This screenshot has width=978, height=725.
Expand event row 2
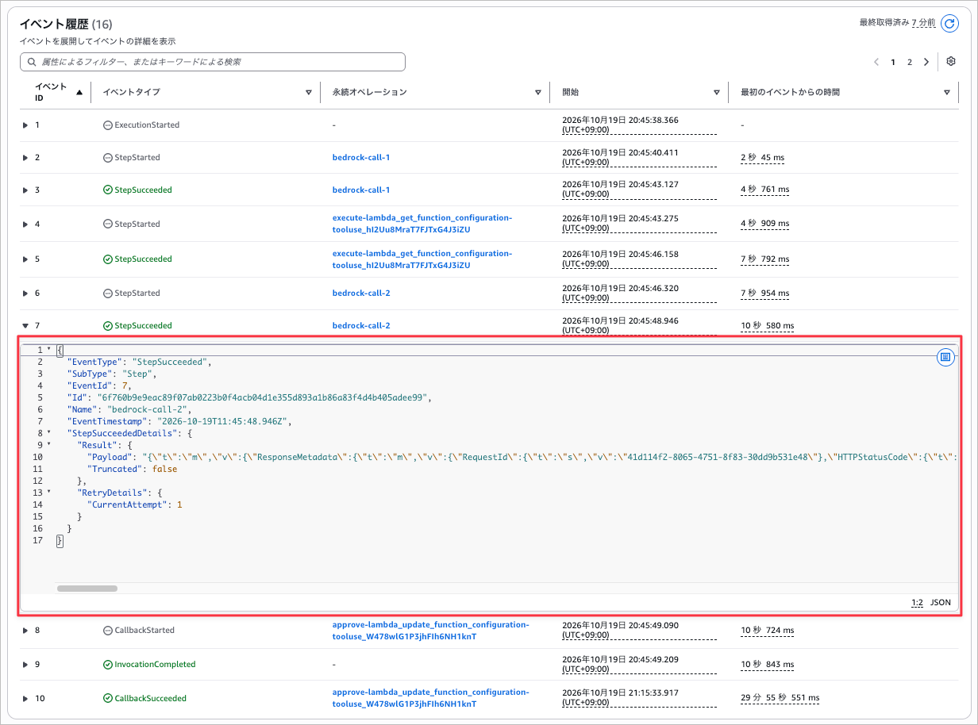(25, 158)
